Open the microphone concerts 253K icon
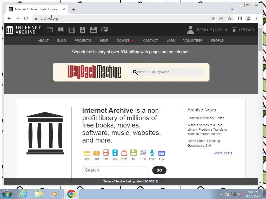Image resolution: width=266 pixels, height=199 pixels. pos(152,153)
